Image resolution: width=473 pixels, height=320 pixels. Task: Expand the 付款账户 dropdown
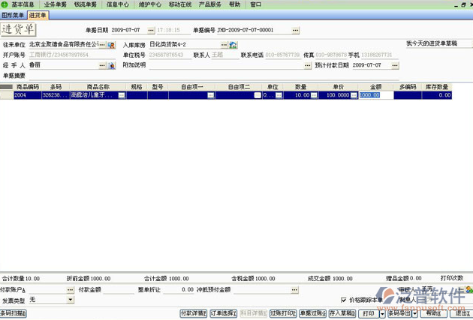point(71,289)
